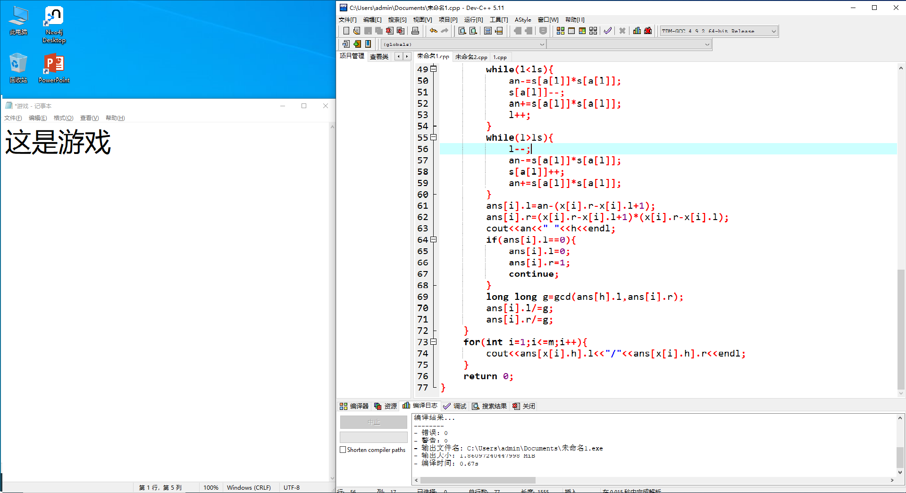The width and height of the screenshot is (906, 493).
Task: Click the Compile and Run icon
Action: point(582,31)
